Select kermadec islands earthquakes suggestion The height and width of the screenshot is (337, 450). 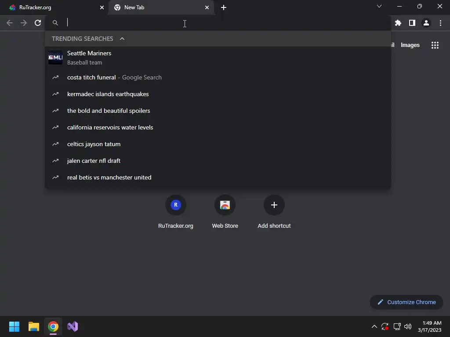218,94
